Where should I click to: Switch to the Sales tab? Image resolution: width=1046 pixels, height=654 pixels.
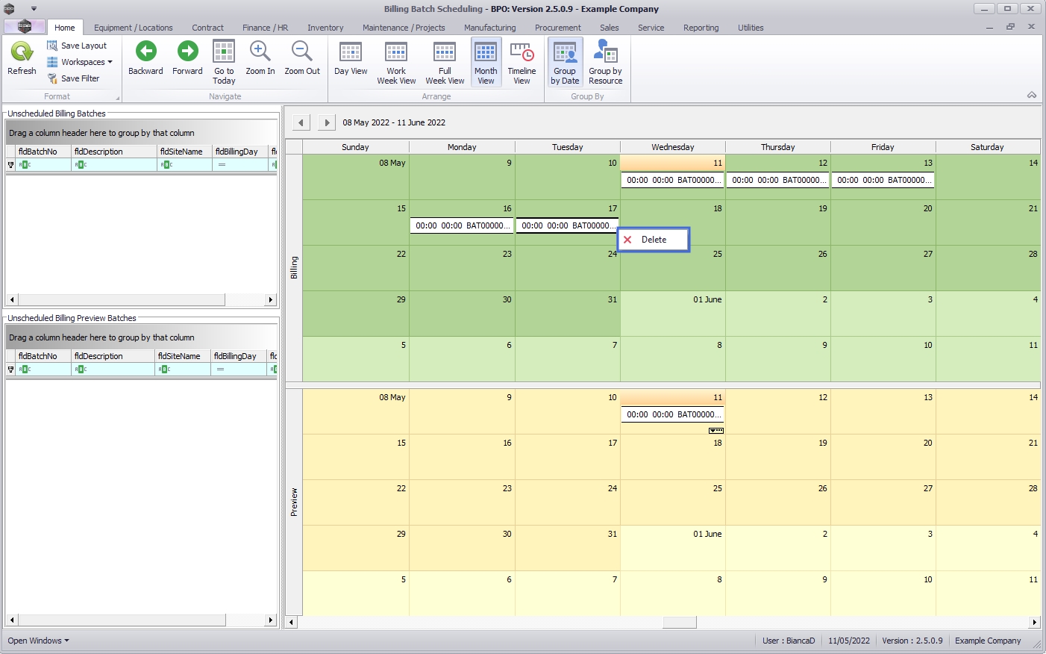point(609,28)
